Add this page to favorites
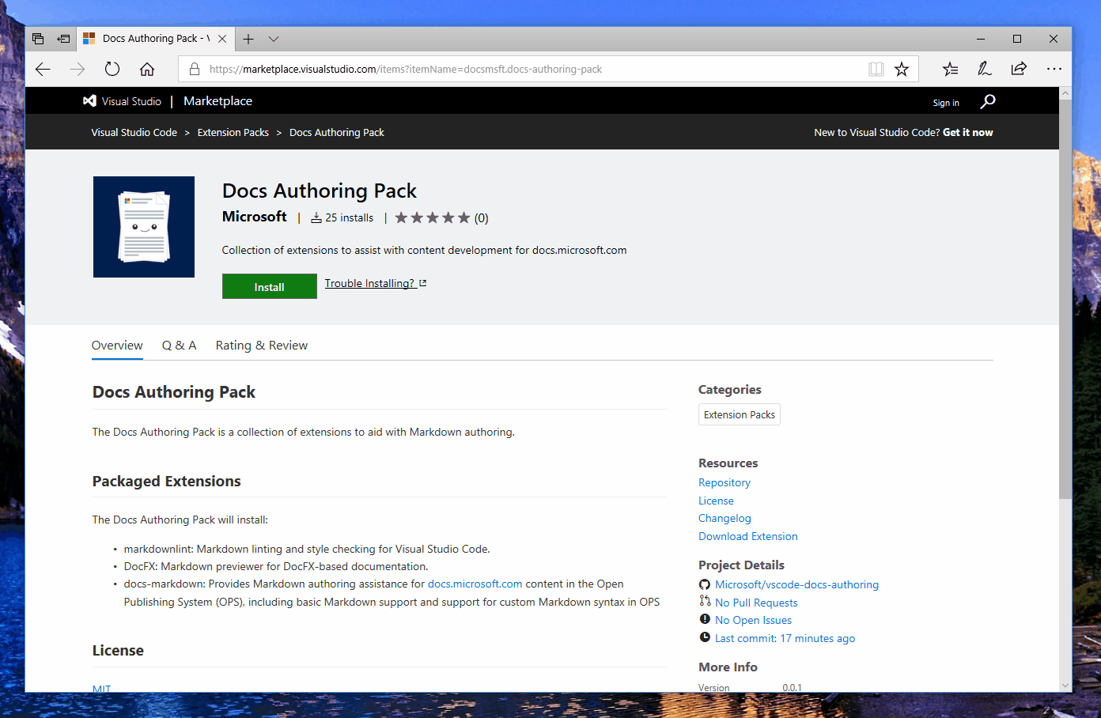 coord(902,69)
